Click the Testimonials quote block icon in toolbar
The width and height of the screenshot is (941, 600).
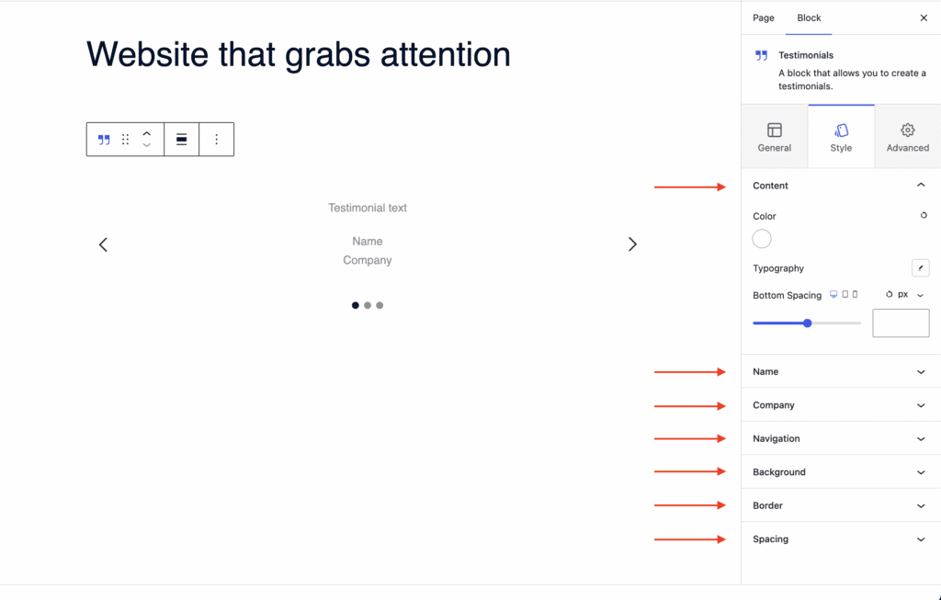coord(104,140)
